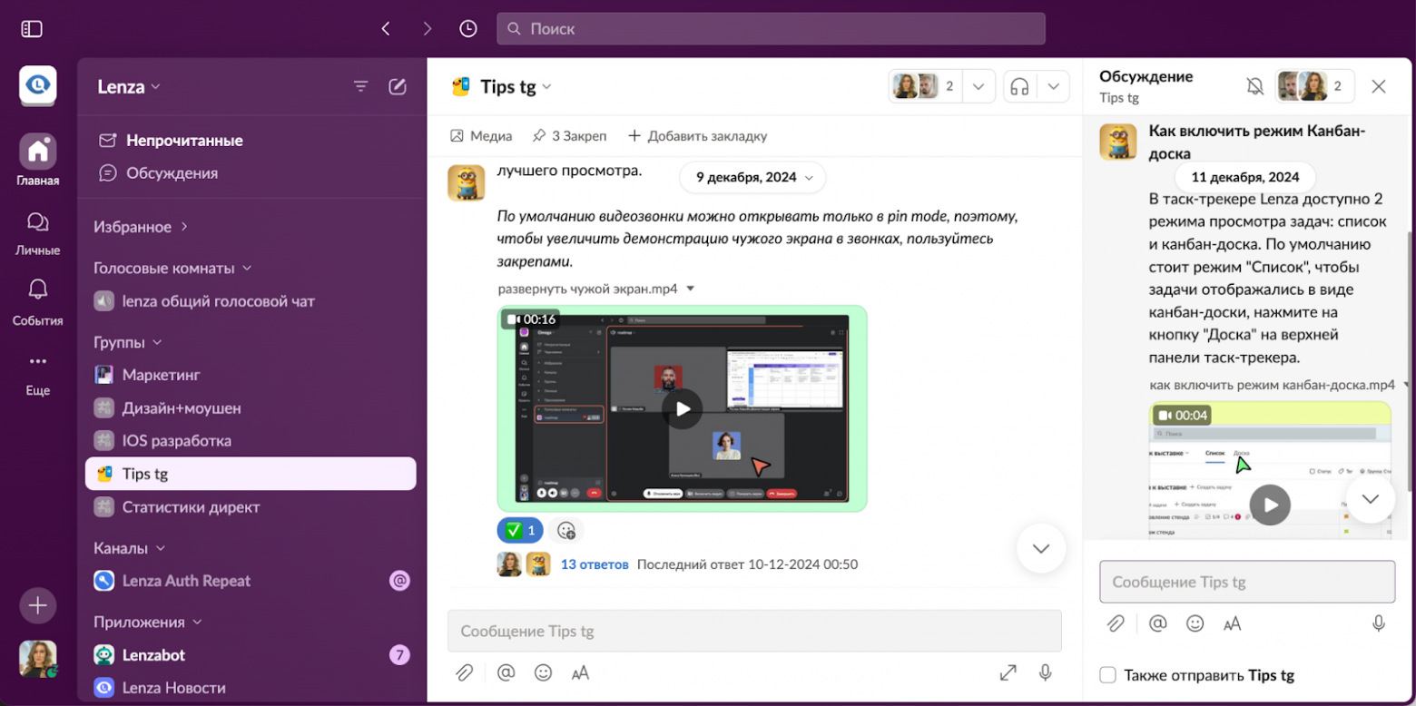Screen dimensions: 1416x706
Task: Compose a new message with the pencil icon
Action: pos(397,86)
